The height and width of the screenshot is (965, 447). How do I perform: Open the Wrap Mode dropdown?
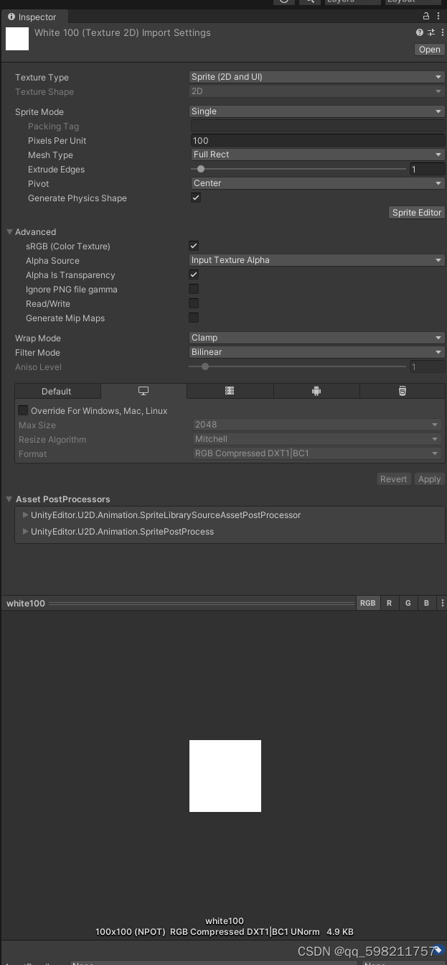point(316,338)
